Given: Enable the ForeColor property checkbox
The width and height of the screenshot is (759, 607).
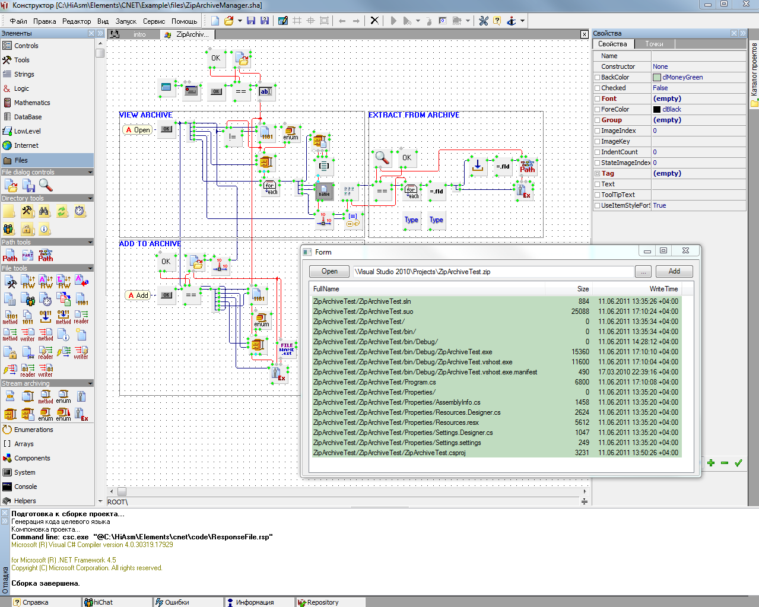Looking at the screenshot, I should point(598,110).
